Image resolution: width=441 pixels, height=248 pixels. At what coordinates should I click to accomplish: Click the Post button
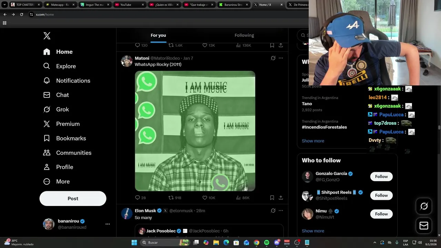click(73, 199)
